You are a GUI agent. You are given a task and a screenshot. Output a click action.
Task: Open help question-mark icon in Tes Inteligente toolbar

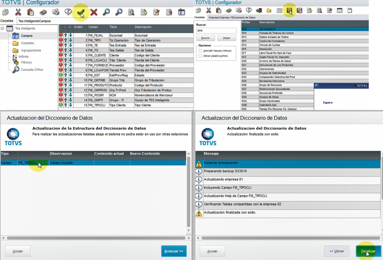[x=68, y=12]
